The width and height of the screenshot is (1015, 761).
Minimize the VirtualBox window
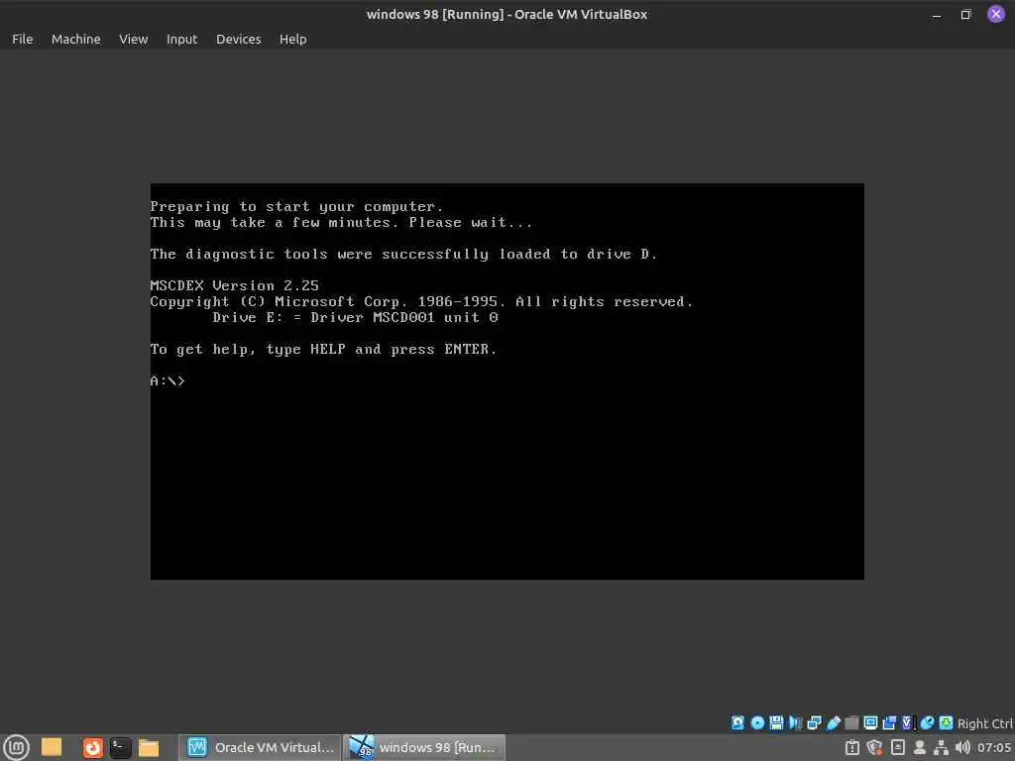(936, 14)
